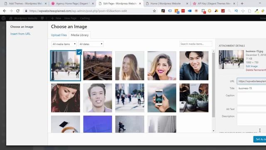266x150 pixels.
Task: Open the Upload Files tab
Action: [x=59, y=35]
